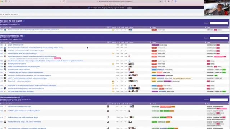Open PR about loading plugin from multiple config paths
Viewport: 230px width, 129px height.
tap(27, 128)
